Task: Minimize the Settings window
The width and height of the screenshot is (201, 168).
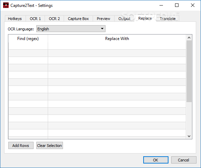Action: pos(161,6)
